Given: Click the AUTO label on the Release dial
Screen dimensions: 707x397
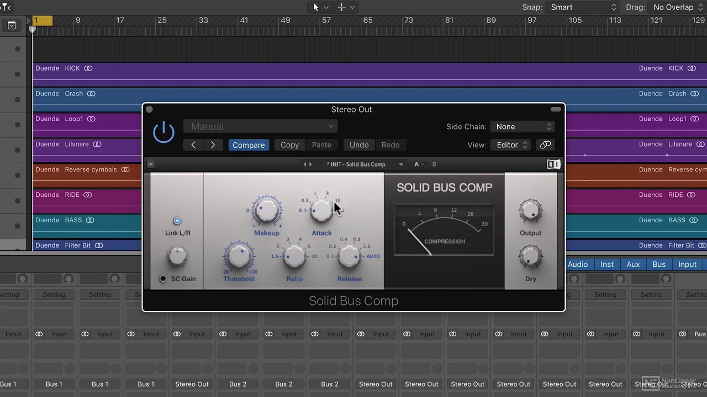Looking at the screenshot, I should [x=373, y=256].
